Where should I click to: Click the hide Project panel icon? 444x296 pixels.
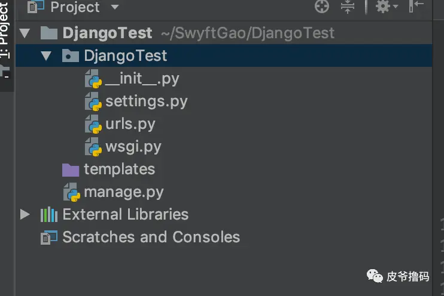tap(417, 7)
